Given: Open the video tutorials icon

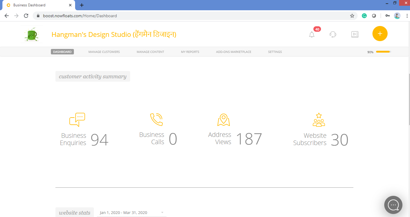Looking at the screenshot, I should [x=355, y=34].
